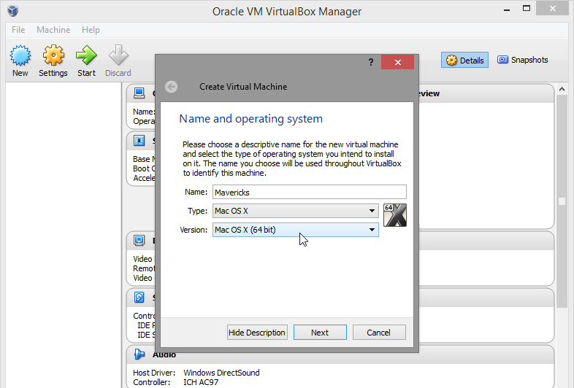Click the General section monitor icon

tap(139, 93)
